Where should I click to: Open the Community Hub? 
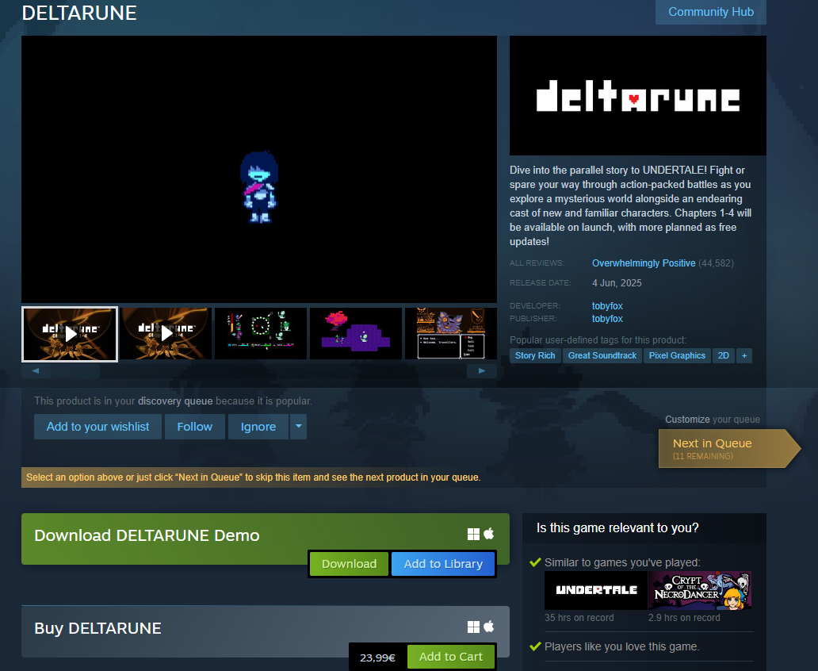tap(710, 11)
